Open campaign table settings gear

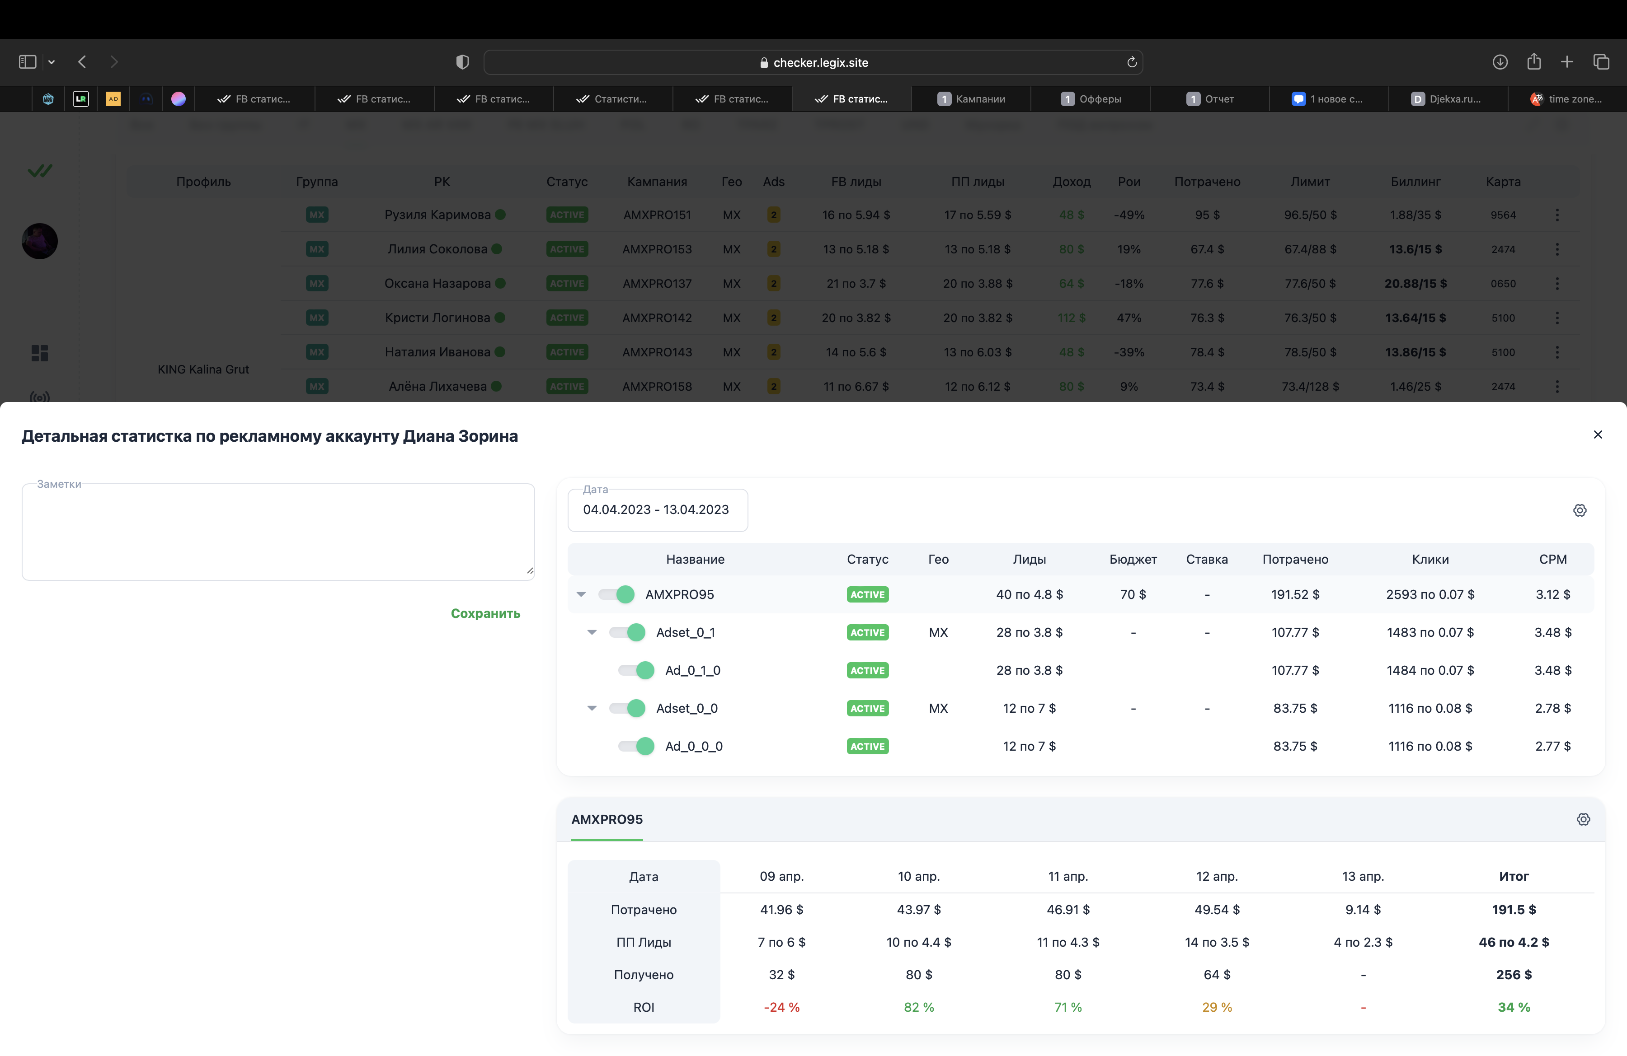coord(1579,510)
